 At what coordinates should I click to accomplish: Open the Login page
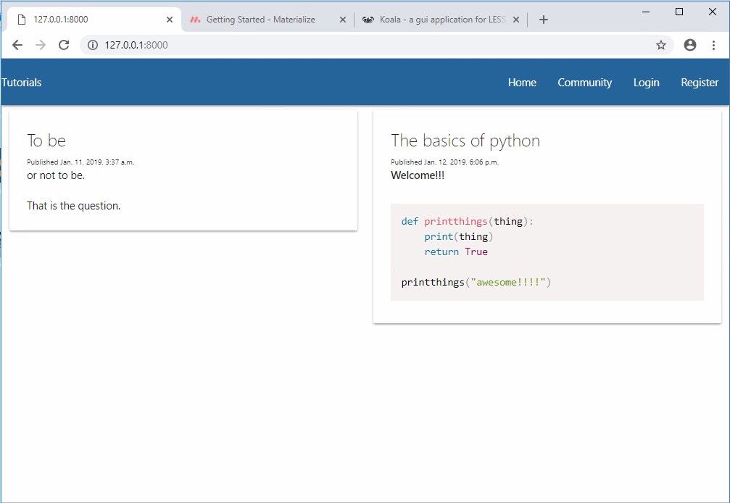point(646,82)
